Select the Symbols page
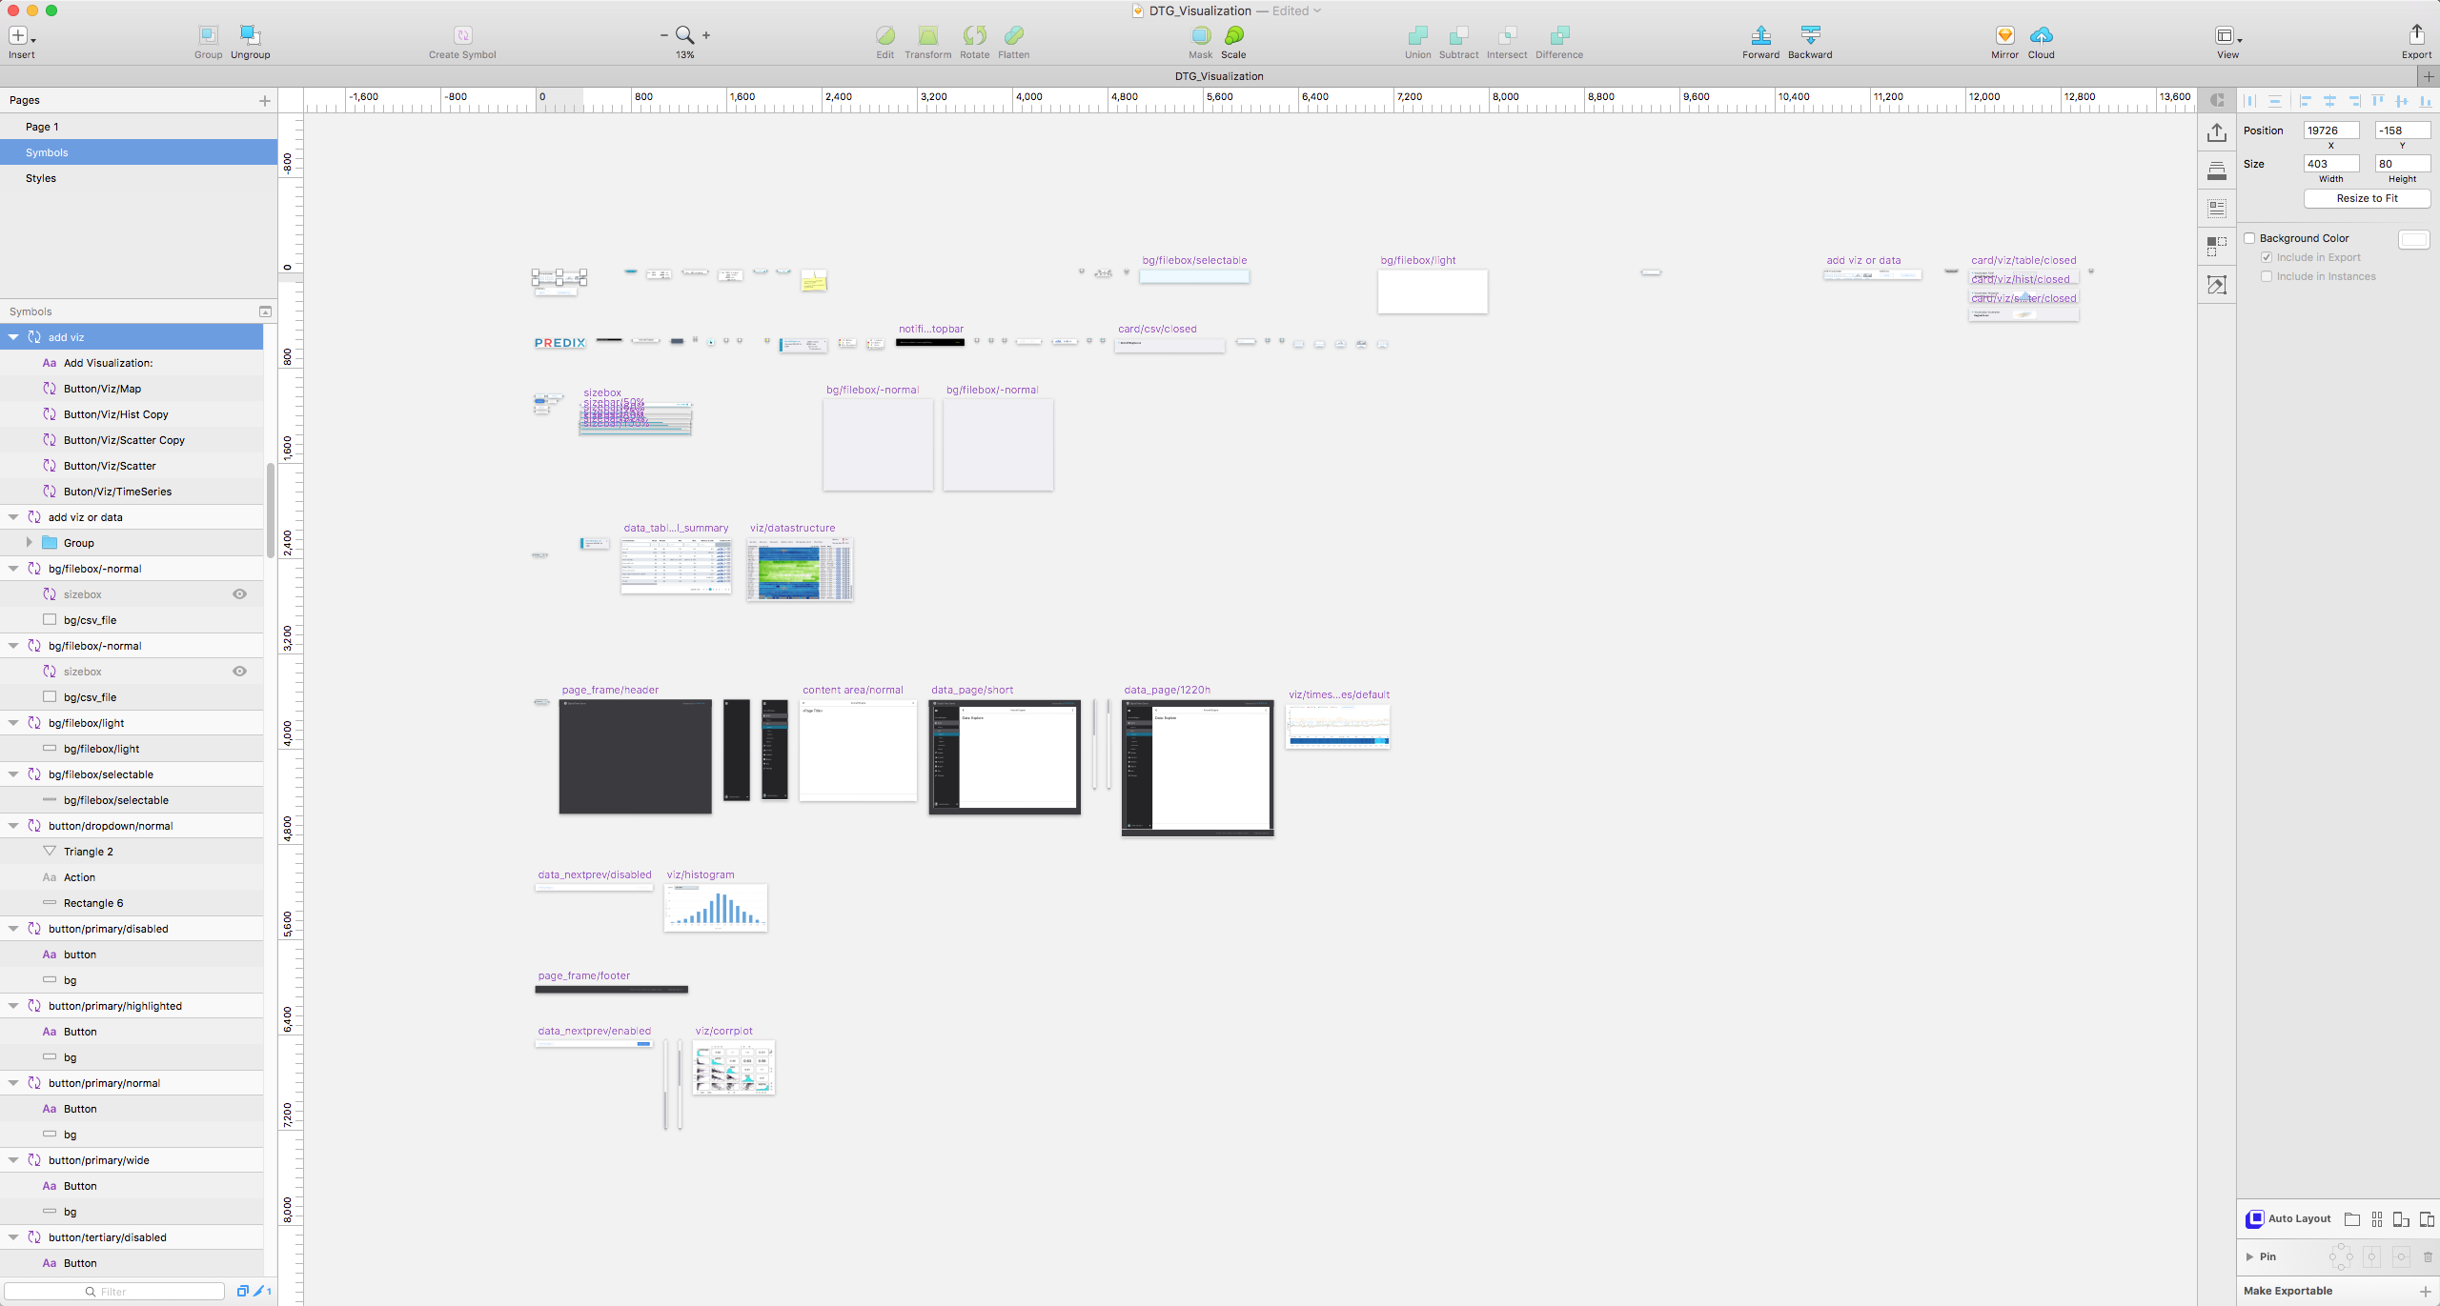Screen dimensions: 2440x1306 pyautogui.click(x=138, y=152)
